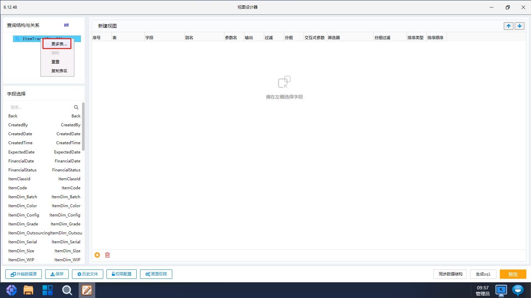
Task: Select the ItemClassId field row
Action: [44, 179]
